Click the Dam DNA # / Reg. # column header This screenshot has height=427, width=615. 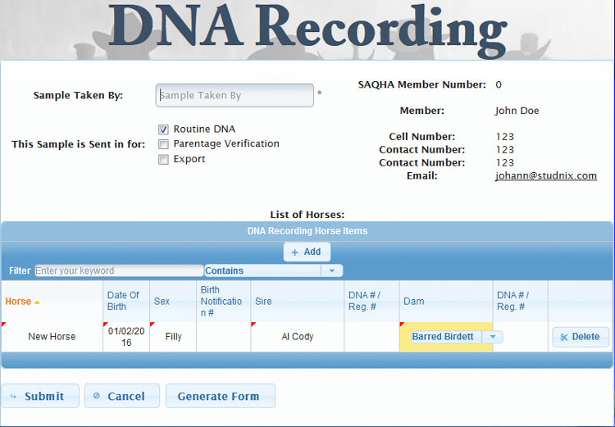[x=520, y=301]
